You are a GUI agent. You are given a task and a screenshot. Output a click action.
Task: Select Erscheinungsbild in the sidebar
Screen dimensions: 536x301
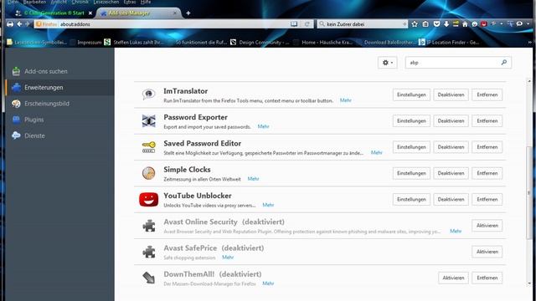click(59, 104)
